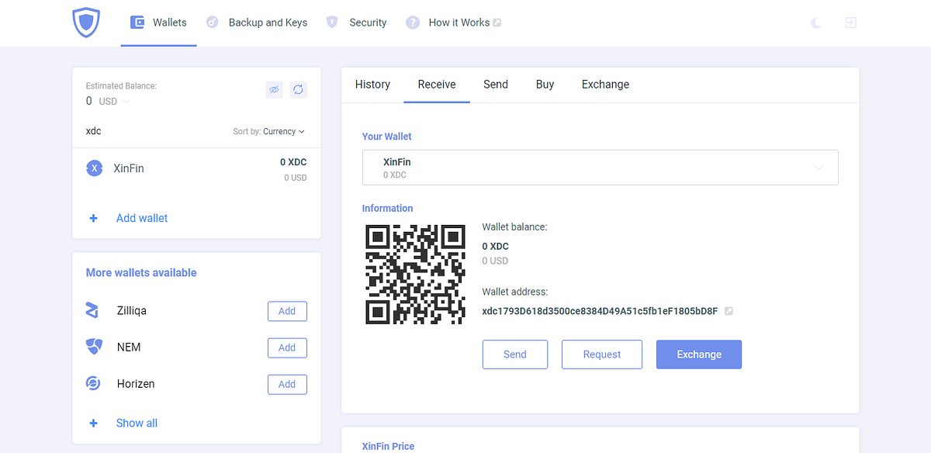Screen dimensions: 931x453
Task: Open the Exchange tab
Action: click(605, 85)
